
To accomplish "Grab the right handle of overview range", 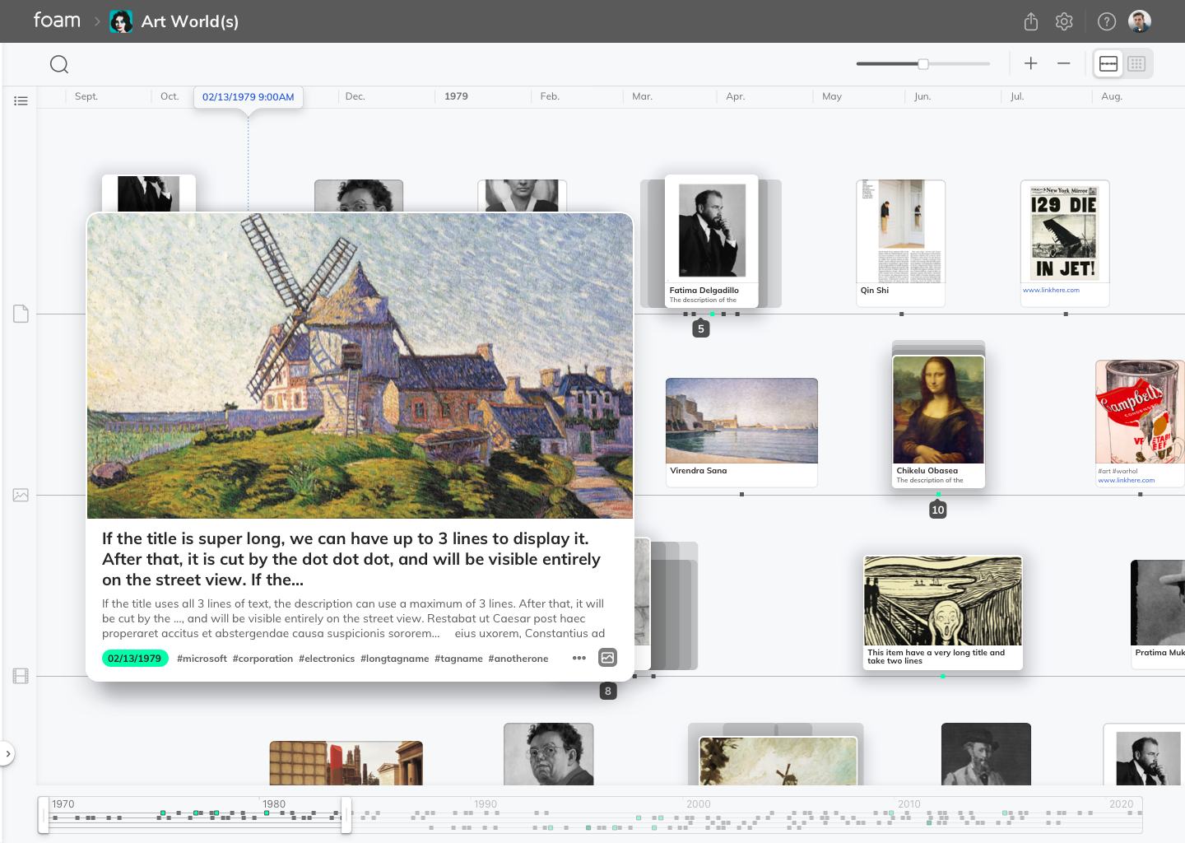I will [346, 815].
